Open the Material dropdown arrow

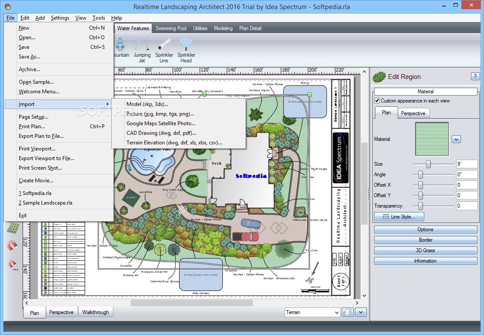coord(456,139)
